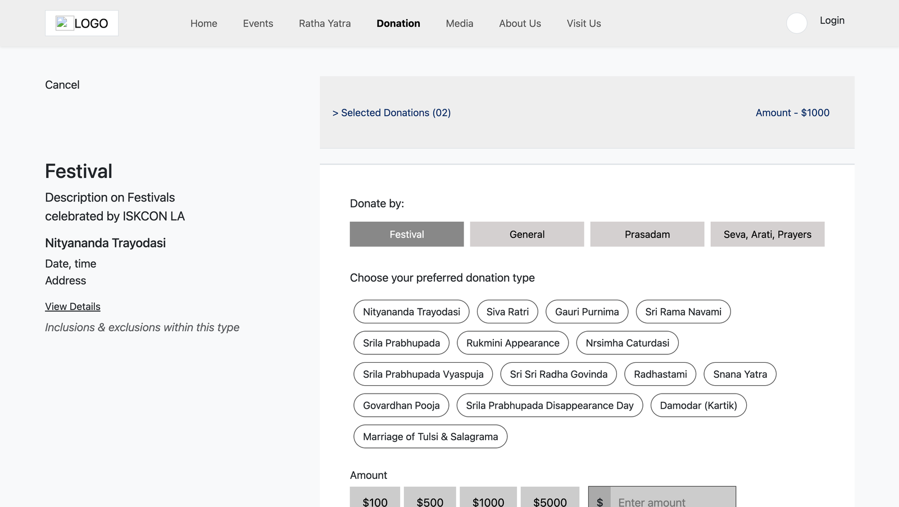Click the LOGO image in header

click(81, 23)
